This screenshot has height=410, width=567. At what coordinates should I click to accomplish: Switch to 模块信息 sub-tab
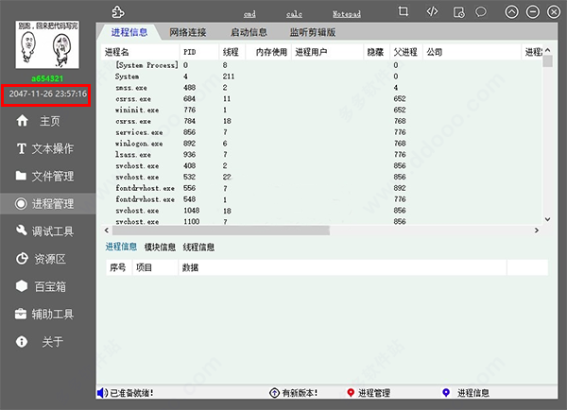point(160,248)
